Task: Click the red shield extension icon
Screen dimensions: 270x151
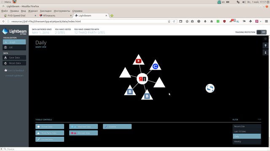Action: (224, 21)
